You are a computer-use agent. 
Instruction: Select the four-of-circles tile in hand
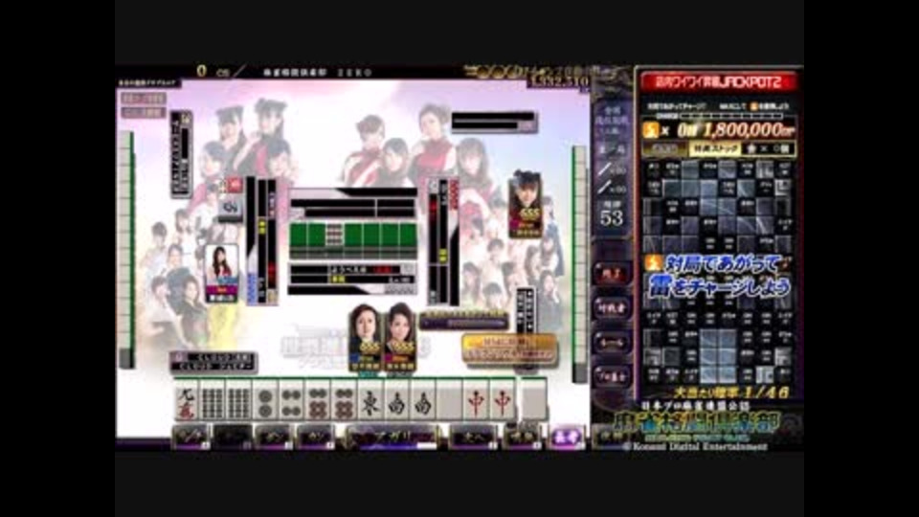point(293,400)
